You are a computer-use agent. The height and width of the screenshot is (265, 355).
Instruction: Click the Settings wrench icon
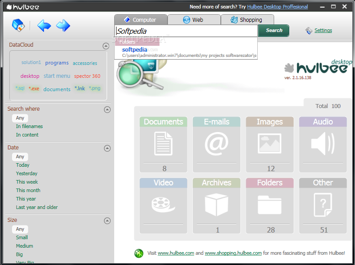pos(309,30)
